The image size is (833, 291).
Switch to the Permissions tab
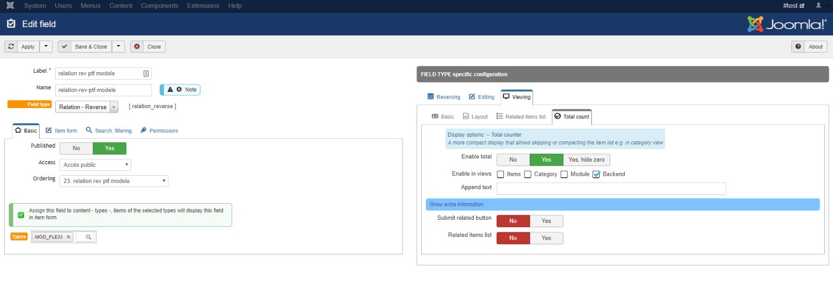[x=159, y=130]
